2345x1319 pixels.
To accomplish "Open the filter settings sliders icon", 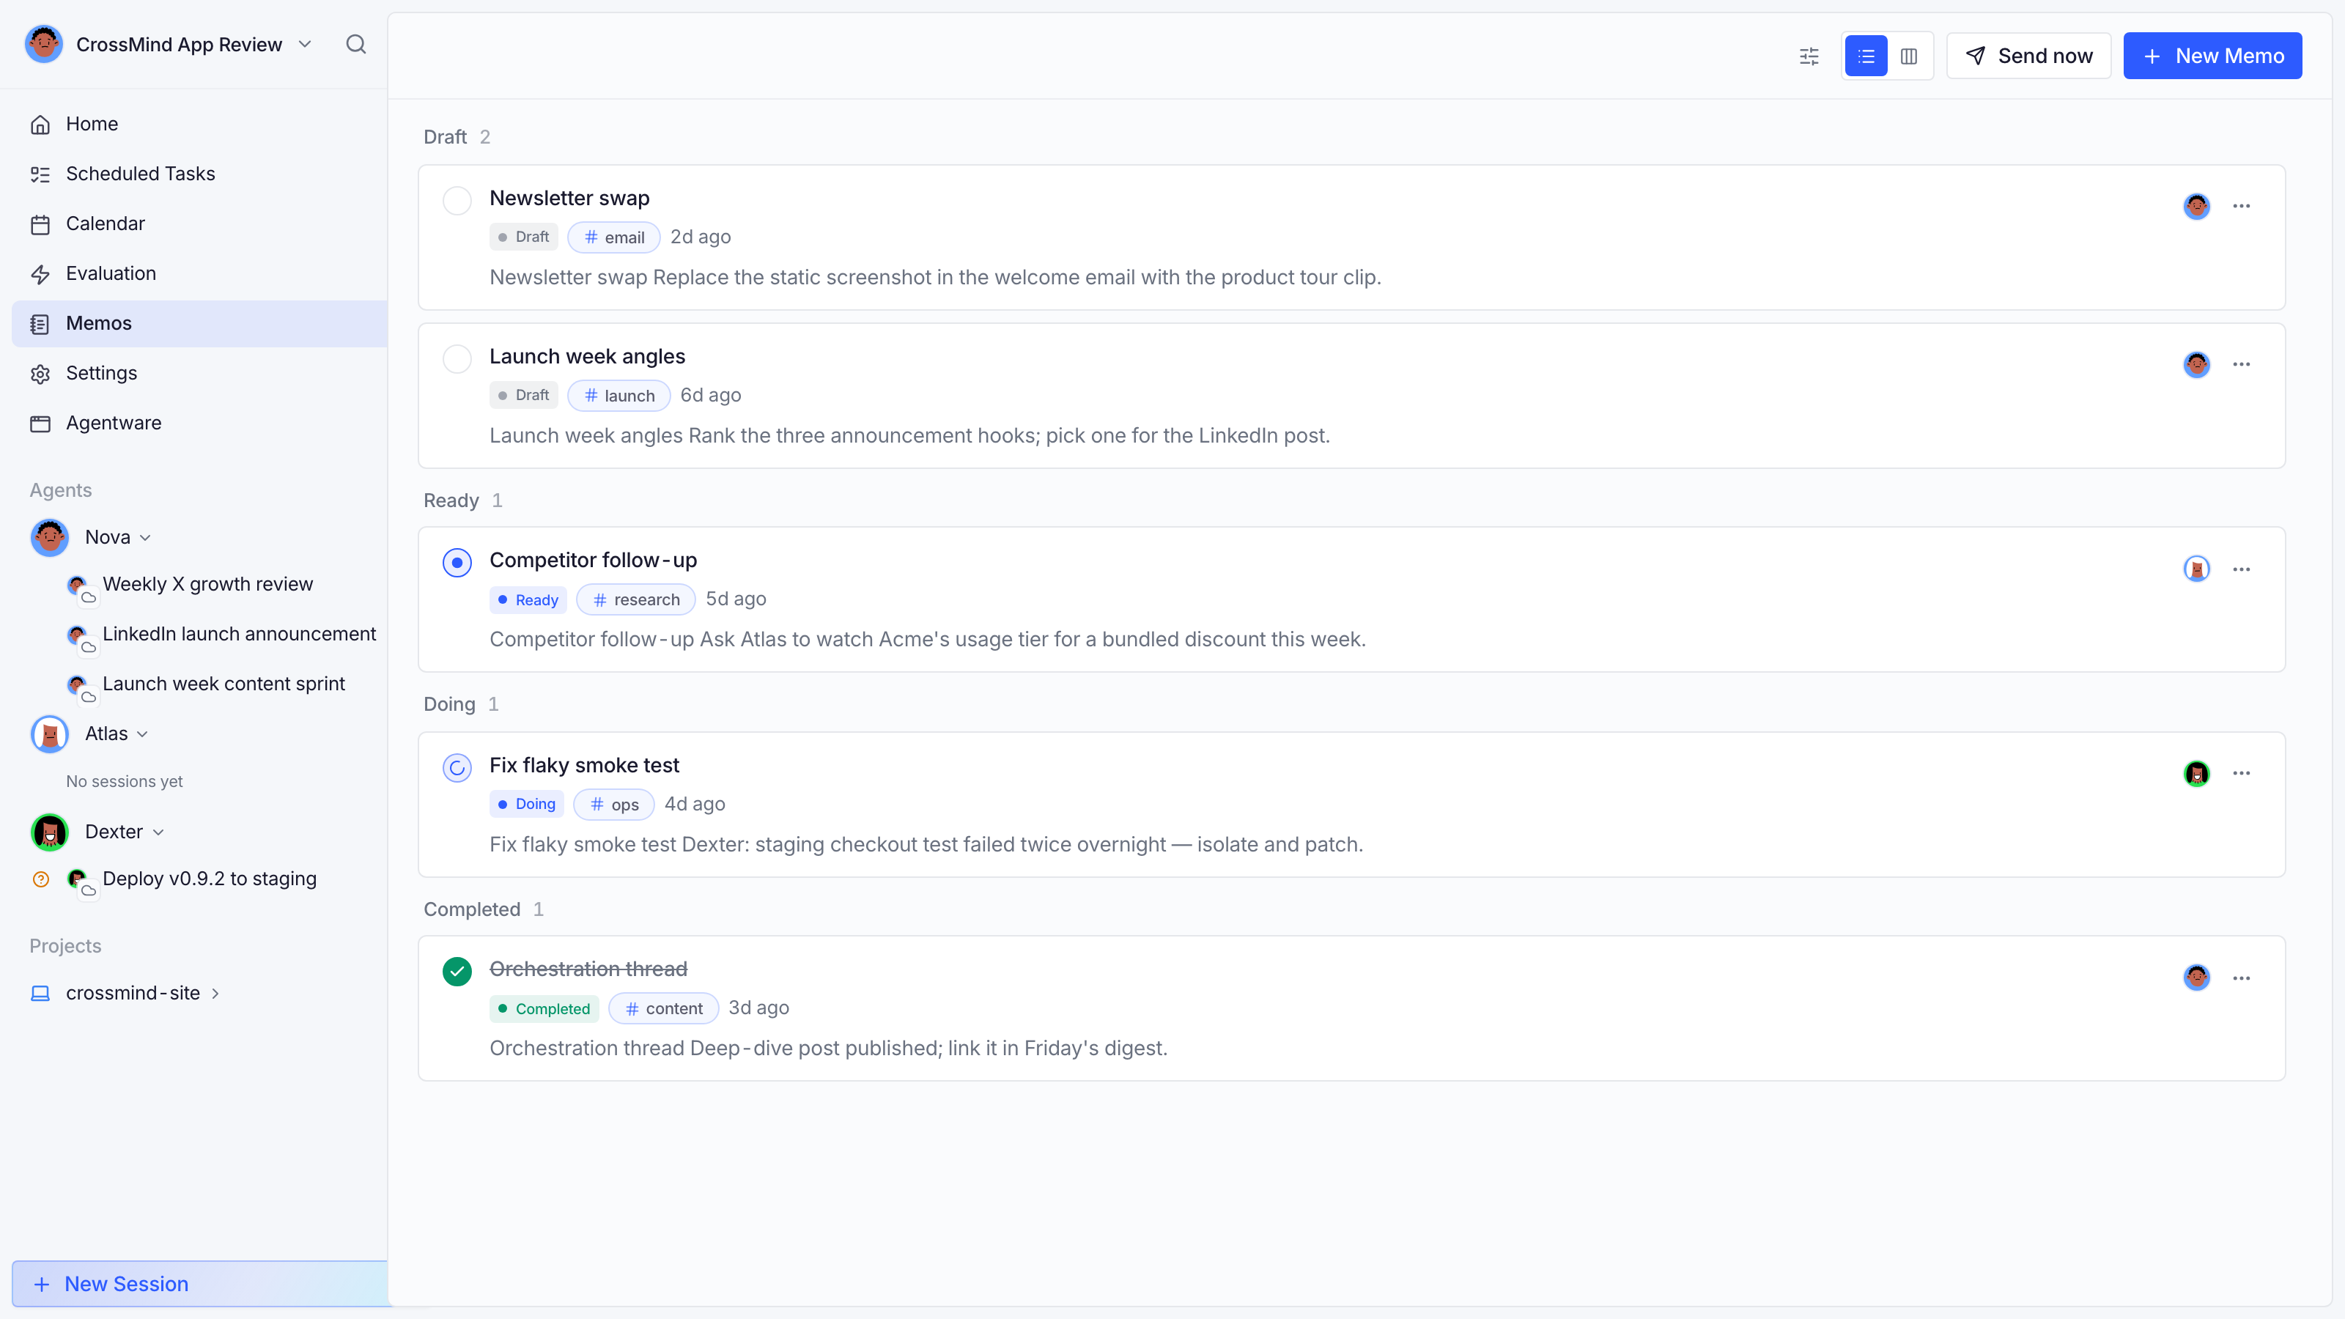I will [1809, 56].
